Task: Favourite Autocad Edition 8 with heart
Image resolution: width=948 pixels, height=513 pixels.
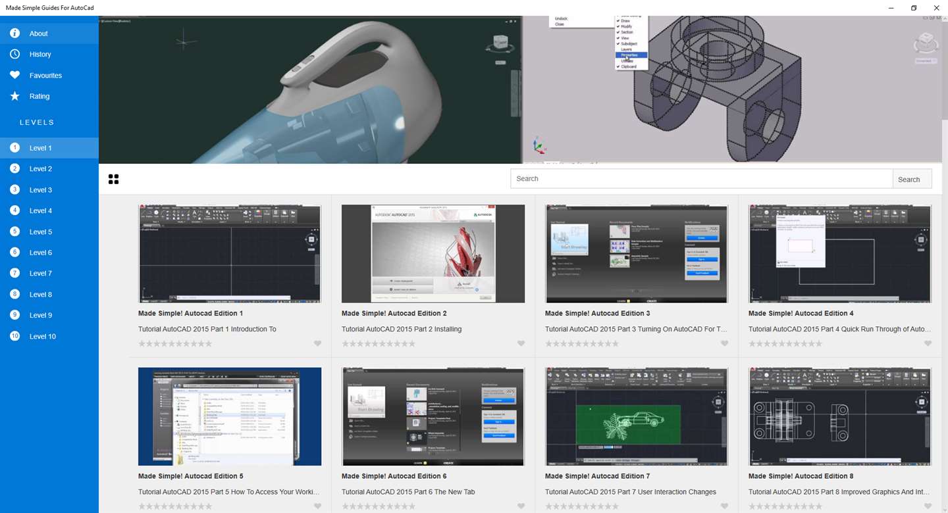Action: 928,506
